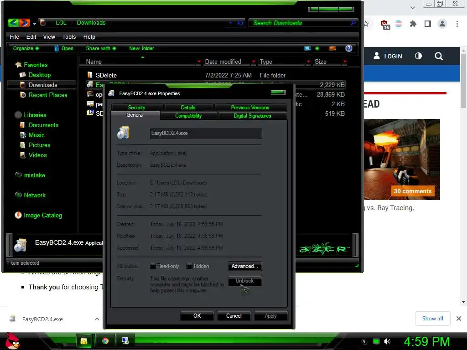The image size is (467, 350).
Task: Open the Help menu in Explorer
Action: [89, 36]
